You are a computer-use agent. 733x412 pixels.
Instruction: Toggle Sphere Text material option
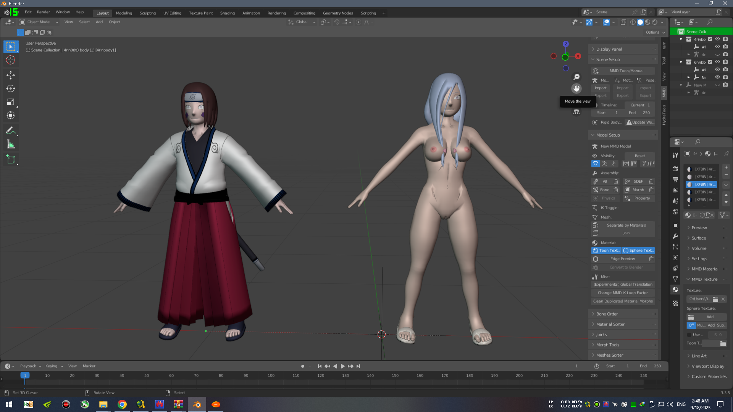coord(638,251)
